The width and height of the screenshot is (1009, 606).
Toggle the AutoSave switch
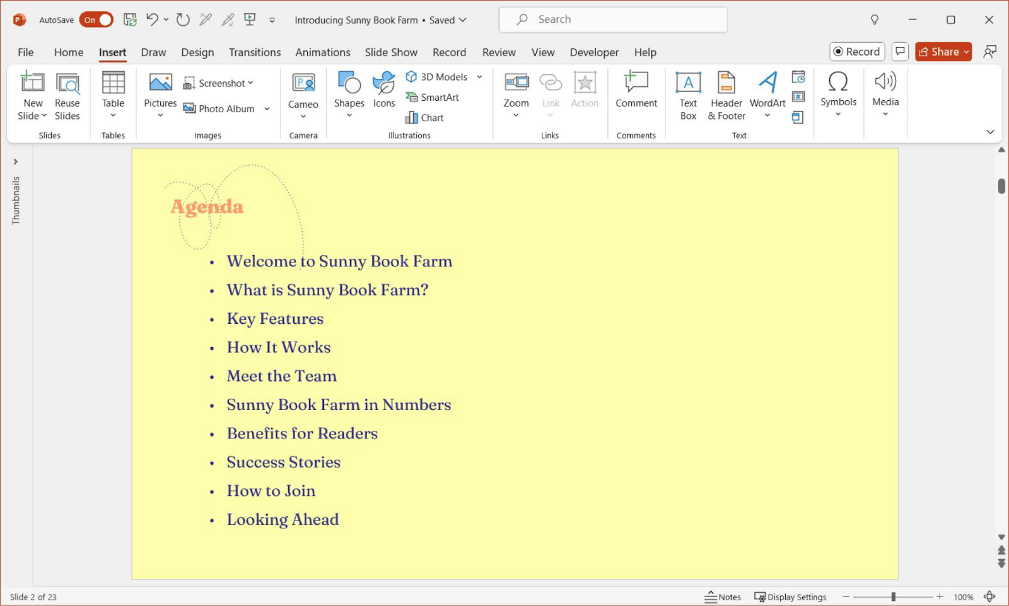96,20
